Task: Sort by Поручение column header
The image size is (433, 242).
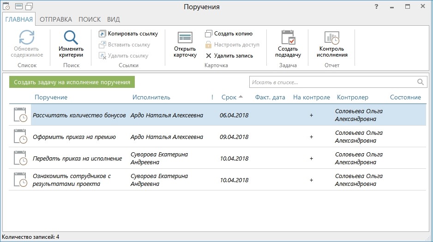Action: coord(51,97)
